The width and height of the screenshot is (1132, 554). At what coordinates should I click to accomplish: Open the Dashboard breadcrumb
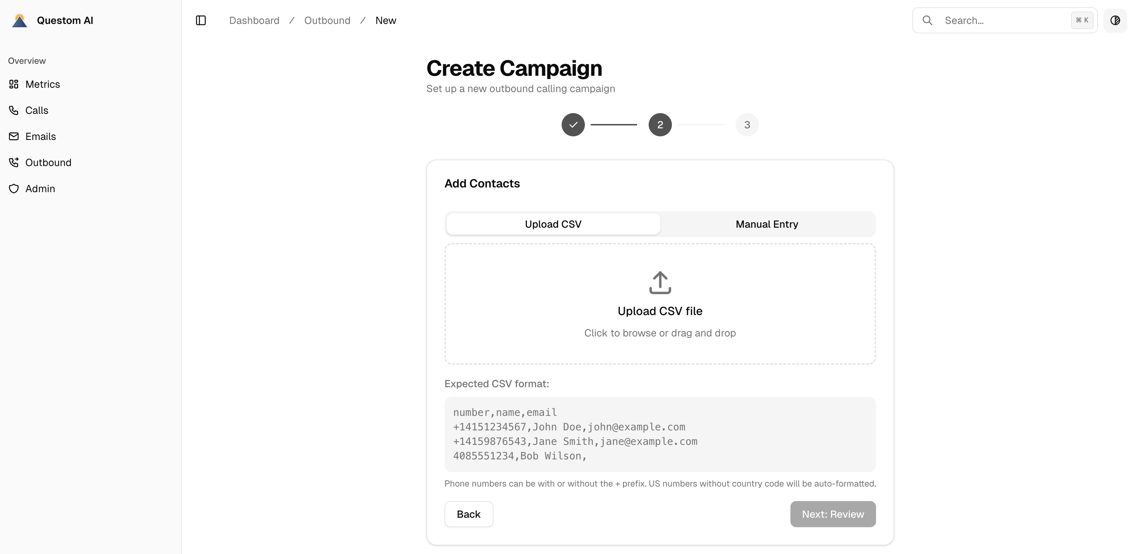tap(254, 20)
